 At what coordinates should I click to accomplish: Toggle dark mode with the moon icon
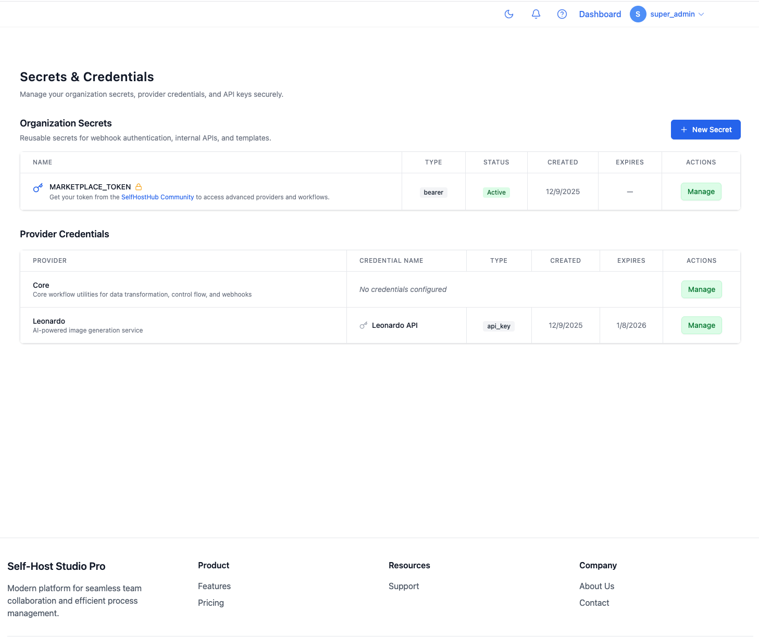(x=509, y=14)
